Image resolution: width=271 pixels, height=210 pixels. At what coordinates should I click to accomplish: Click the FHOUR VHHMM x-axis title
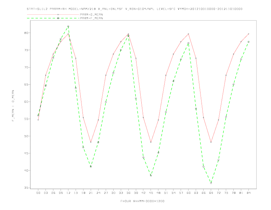coord(142,201)
